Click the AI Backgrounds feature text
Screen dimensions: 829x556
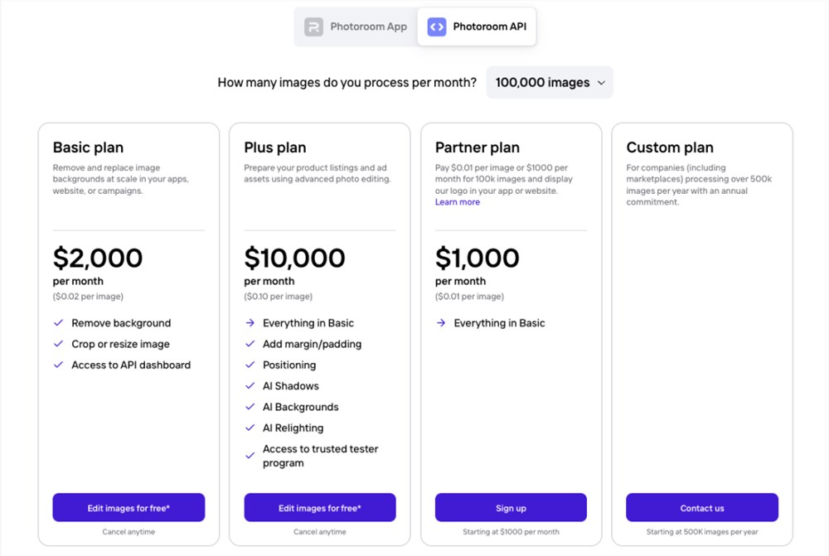pyautogui.click(x=301, y=407)
